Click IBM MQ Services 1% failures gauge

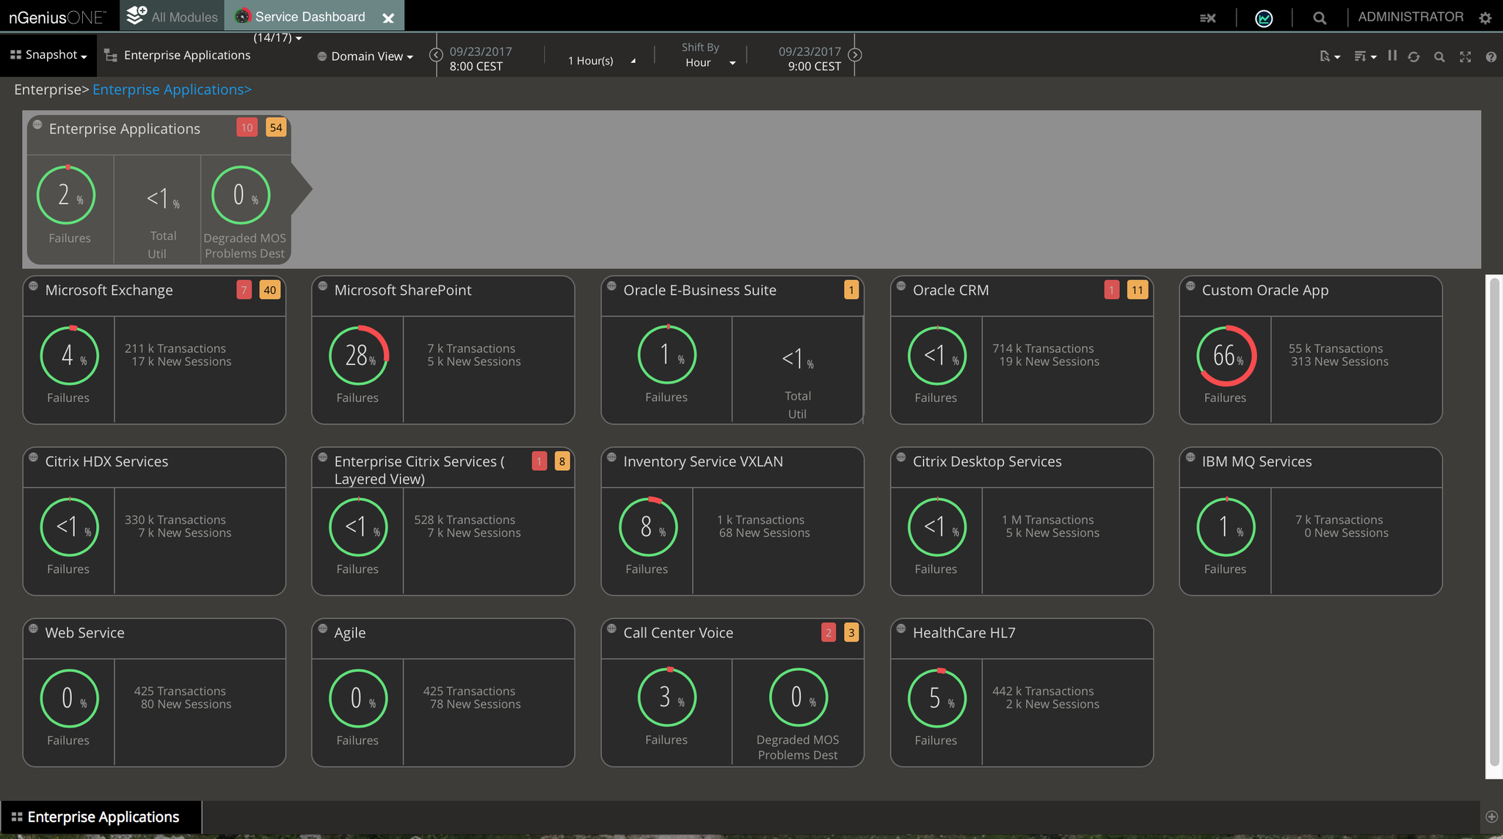pos(1226,527)
